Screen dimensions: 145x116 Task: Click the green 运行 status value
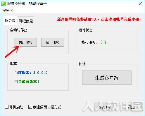point(104,42)
